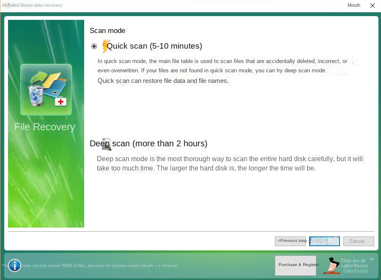Click the Cancel button
The width and height of the screenshot is (381, 280).
358,241
